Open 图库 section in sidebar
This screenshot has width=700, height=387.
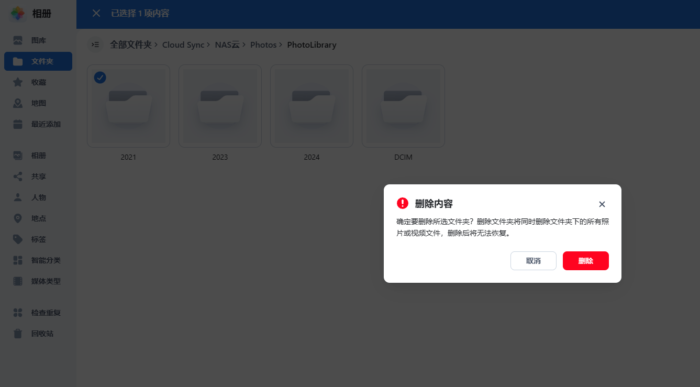[38, 40]
